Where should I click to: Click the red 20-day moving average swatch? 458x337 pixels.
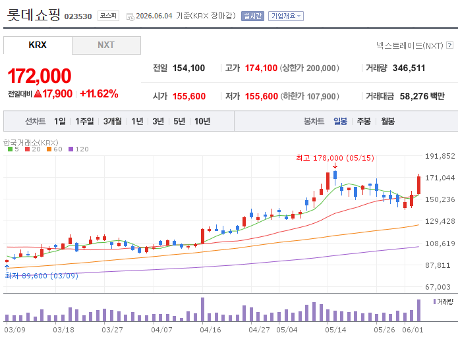pos(28,149)
